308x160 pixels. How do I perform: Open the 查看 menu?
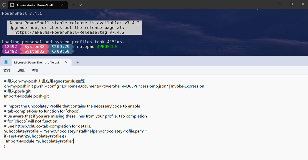(x=35, y=70)
